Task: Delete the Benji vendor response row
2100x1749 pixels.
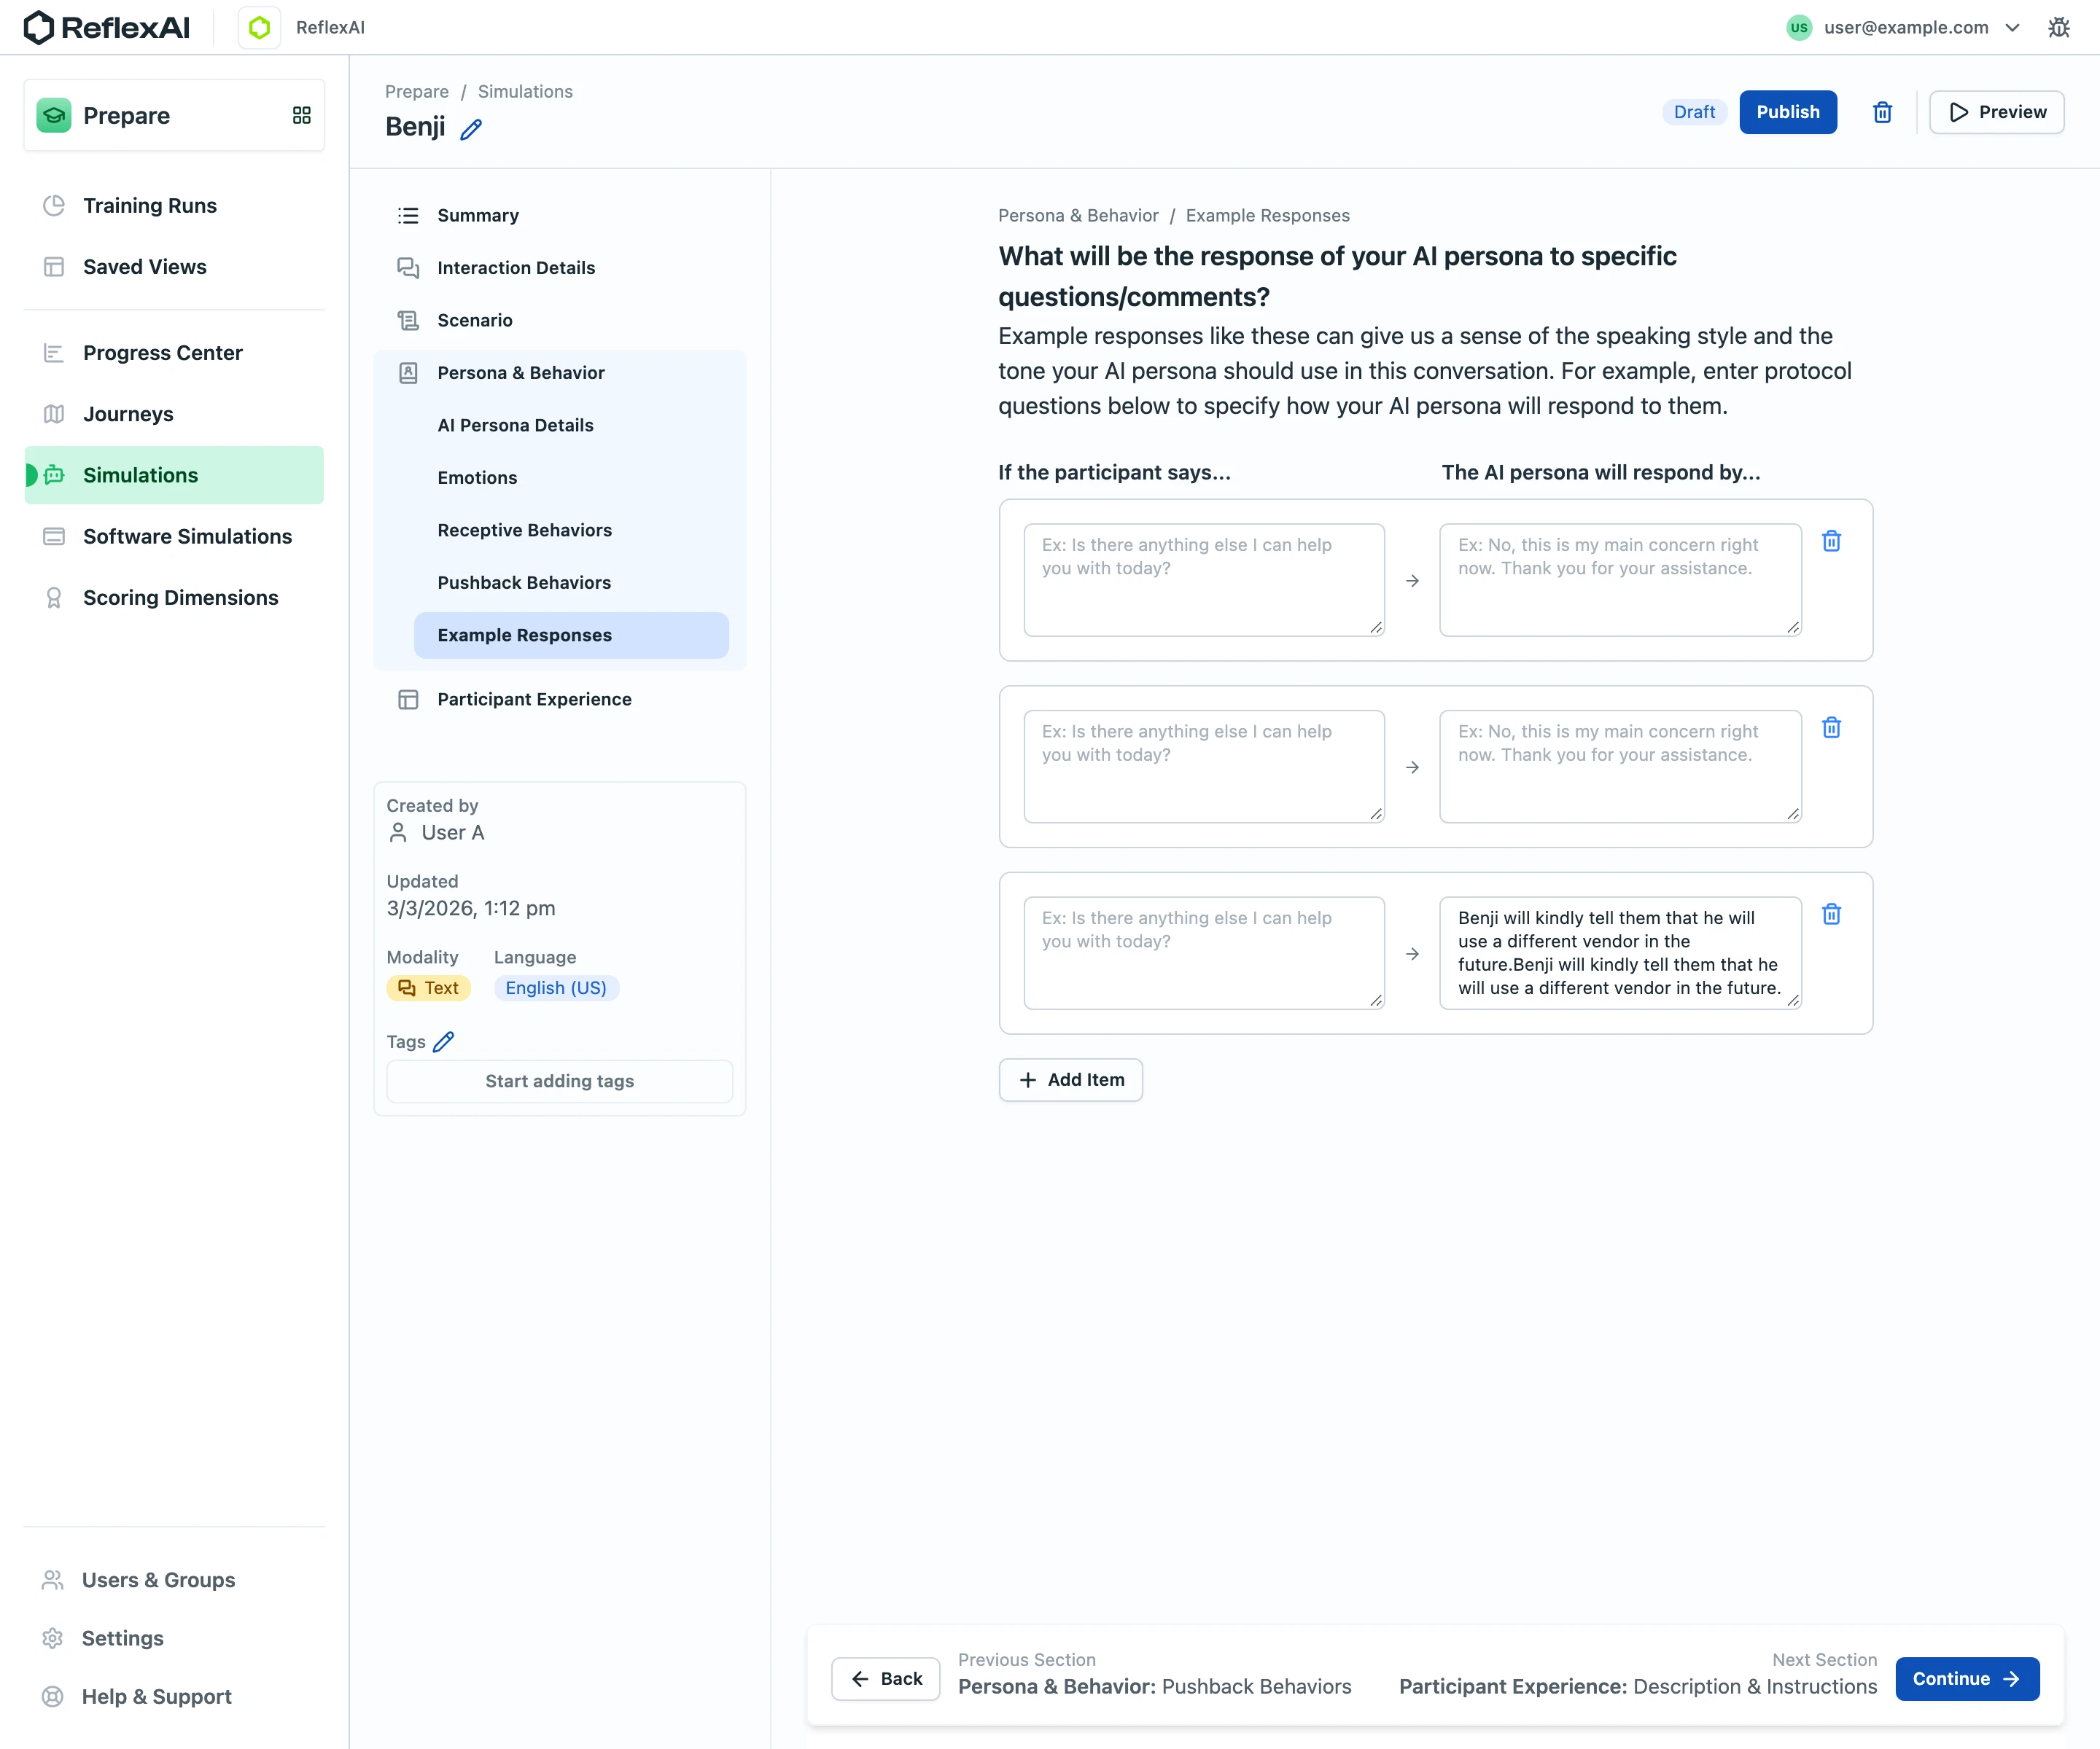Action: click(x=1831, y=915)
